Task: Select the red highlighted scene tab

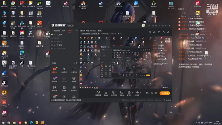Action: (70, 31)
